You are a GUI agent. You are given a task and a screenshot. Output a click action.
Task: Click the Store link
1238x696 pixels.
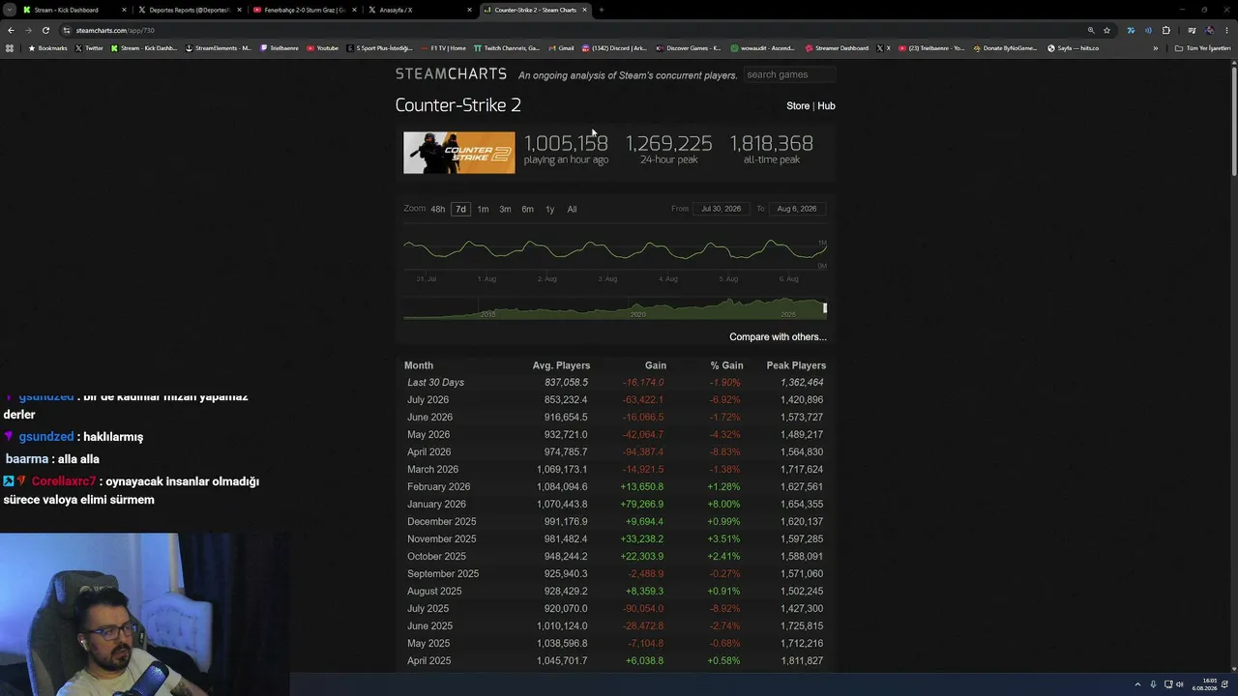point(798,106)
